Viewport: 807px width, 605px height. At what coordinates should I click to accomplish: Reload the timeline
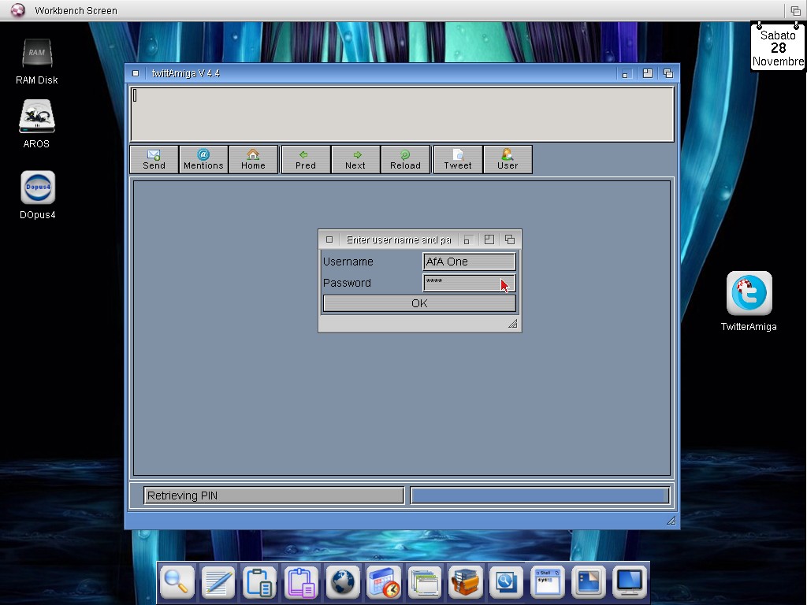[405, 159]
